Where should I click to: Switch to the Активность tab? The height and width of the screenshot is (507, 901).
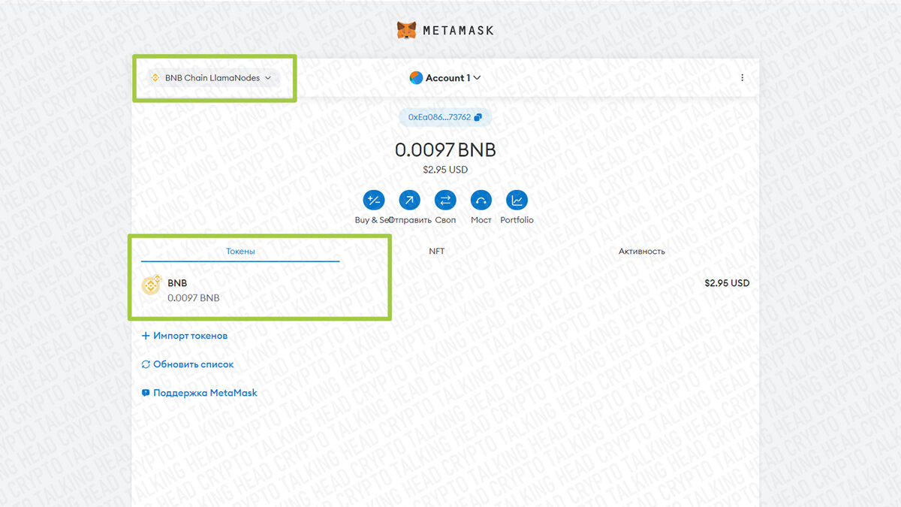tap(641, 251)
